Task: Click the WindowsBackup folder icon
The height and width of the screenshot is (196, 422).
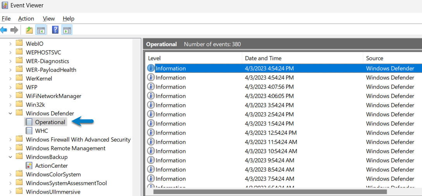Action: pos(19,157)
